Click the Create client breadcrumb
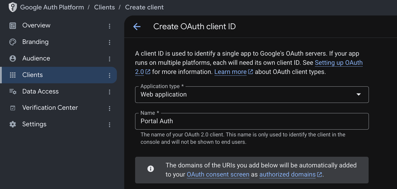Image resolution: width=397 pixels, height=189 pixels. coord(144,7)
